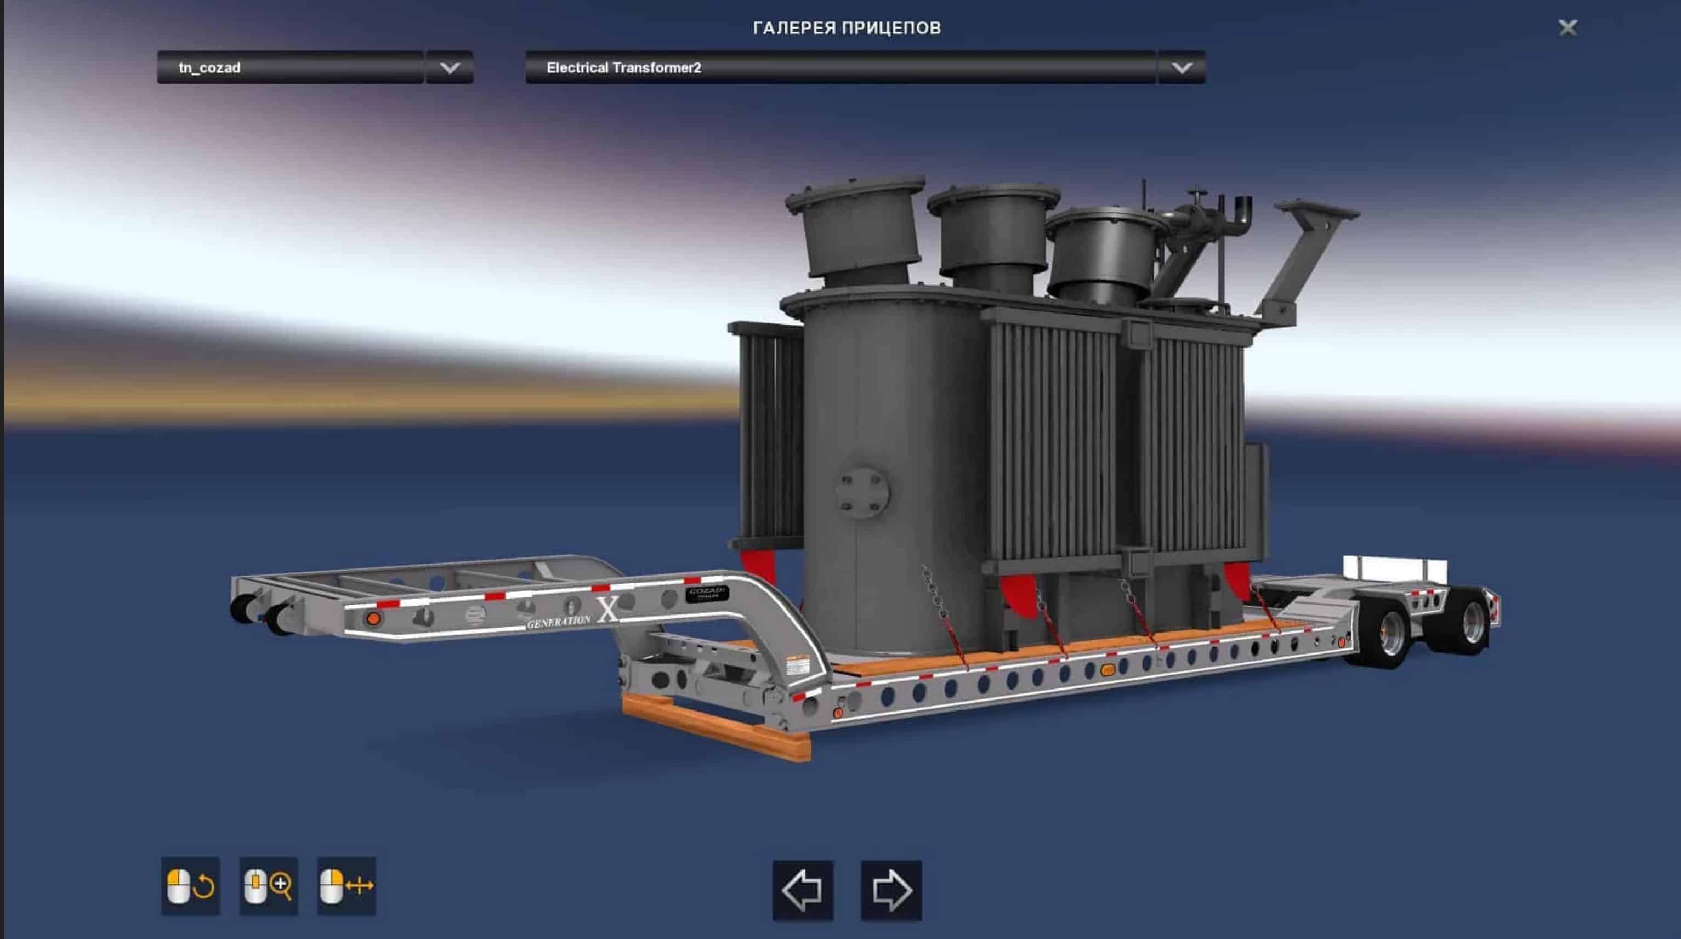Click the black COZAD logo plate
This screenshot has width=1681, height=939.
click(x=707, y=594)
